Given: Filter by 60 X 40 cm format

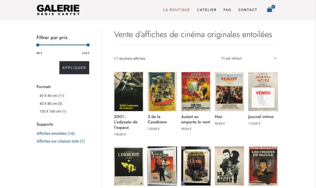Looking at the screenshot, I should (x=52, y=95).
